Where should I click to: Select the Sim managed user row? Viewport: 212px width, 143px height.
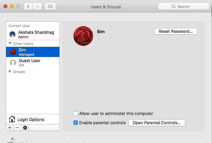33,52
